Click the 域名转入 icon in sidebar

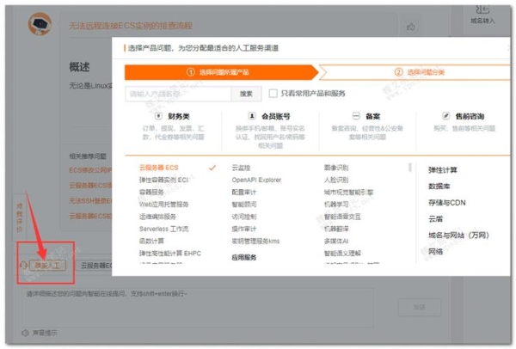[x=482, y=9]
